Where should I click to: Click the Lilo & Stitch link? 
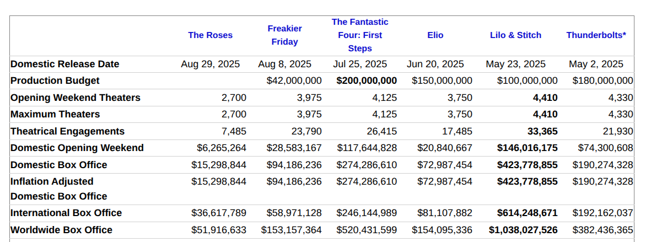[x=515, y=35]
